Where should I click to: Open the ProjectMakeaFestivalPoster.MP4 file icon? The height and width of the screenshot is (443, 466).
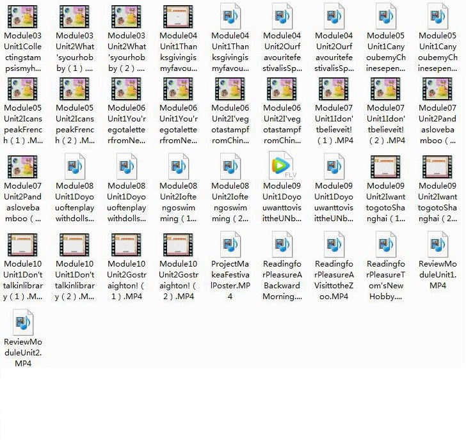pyautogui.click(x=230, y=245)
